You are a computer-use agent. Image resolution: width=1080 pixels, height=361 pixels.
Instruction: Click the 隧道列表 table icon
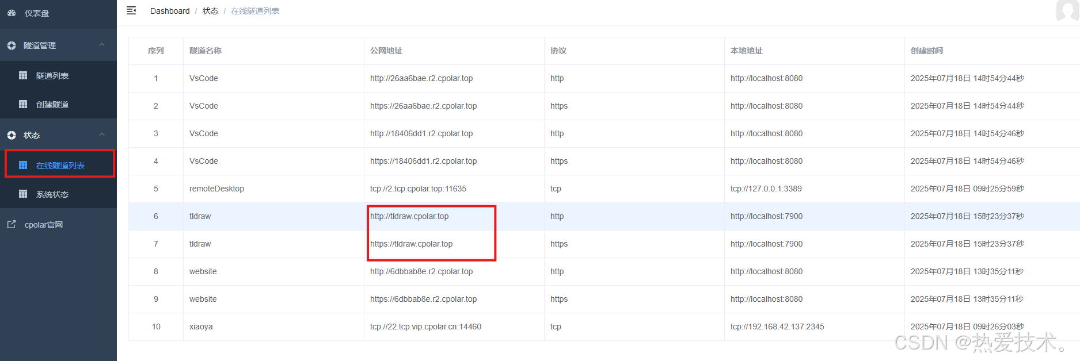point(23,75)
